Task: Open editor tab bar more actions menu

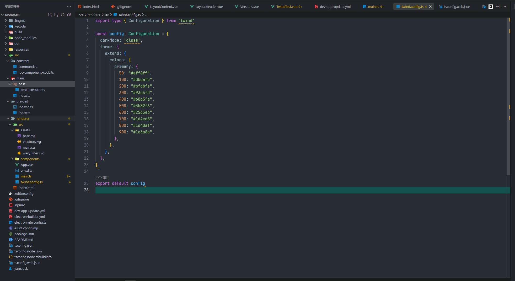Action: tap(504, 7)
